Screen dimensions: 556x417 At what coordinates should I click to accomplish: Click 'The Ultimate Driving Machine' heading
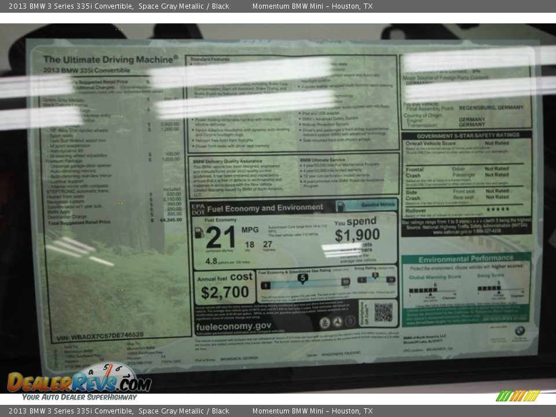click(x=111, y=59)
